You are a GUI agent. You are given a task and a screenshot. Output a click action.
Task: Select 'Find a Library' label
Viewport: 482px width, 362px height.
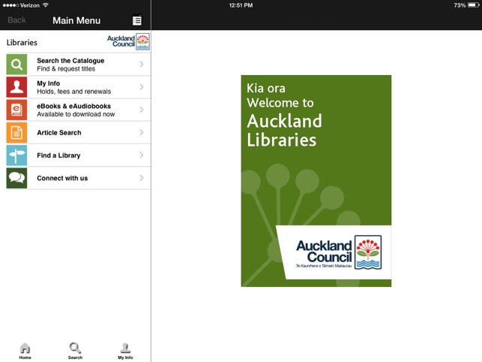pos(58,155)
